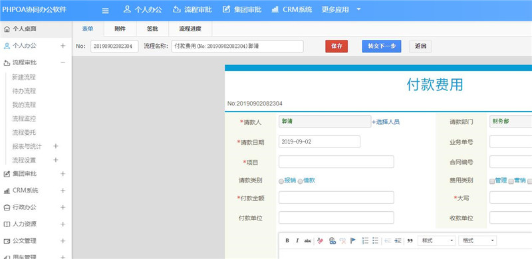
Task: Open 我的流程 in sidebar
Action: click(24, 105)
